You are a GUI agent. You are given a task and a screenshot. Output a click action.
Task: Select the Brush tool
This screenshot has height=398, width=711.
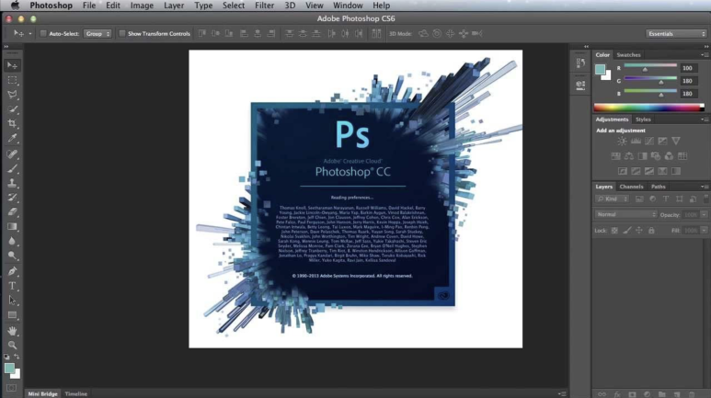(12, 168)
